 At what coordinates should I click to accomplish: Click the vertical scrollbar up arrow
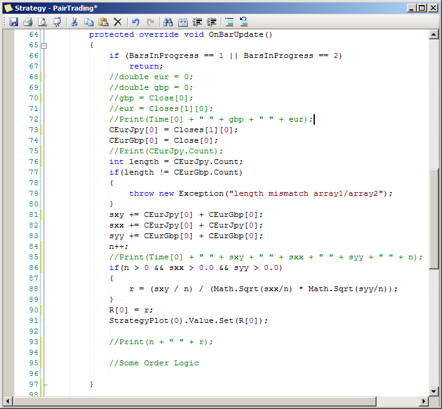click(433, 35)
